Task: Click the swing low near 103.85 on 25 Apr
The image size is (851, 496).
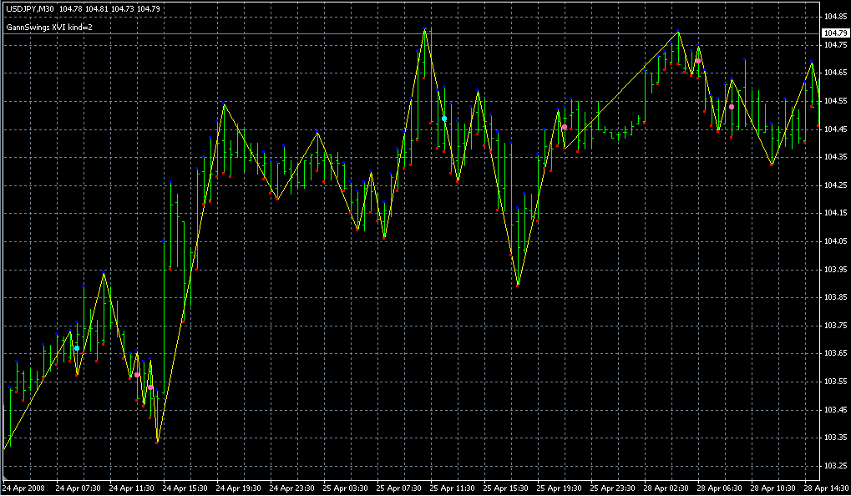Action: 518,285
